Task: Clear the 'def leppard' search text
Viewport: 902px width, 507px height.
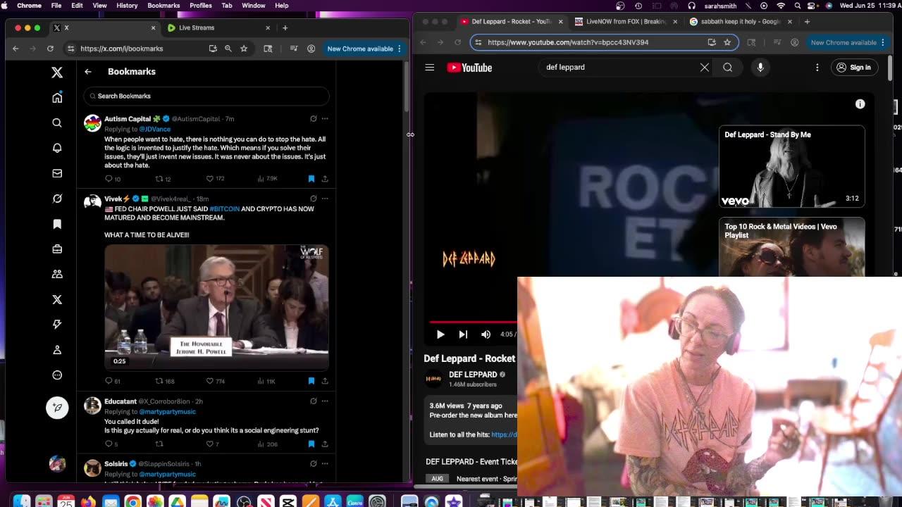Action: point(705,68)
